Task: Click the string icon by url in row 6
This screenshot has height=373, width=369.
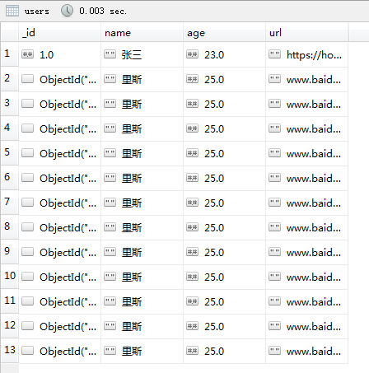Action: point(274,178)
